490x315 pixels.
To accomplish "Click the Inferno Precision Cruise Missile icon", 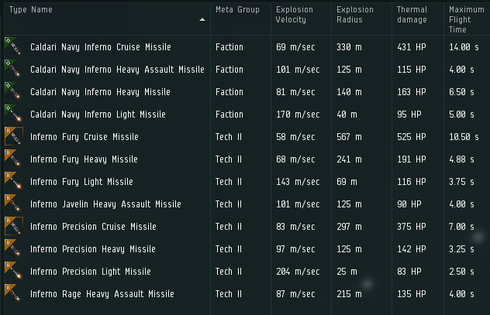I will click(13, 227).
